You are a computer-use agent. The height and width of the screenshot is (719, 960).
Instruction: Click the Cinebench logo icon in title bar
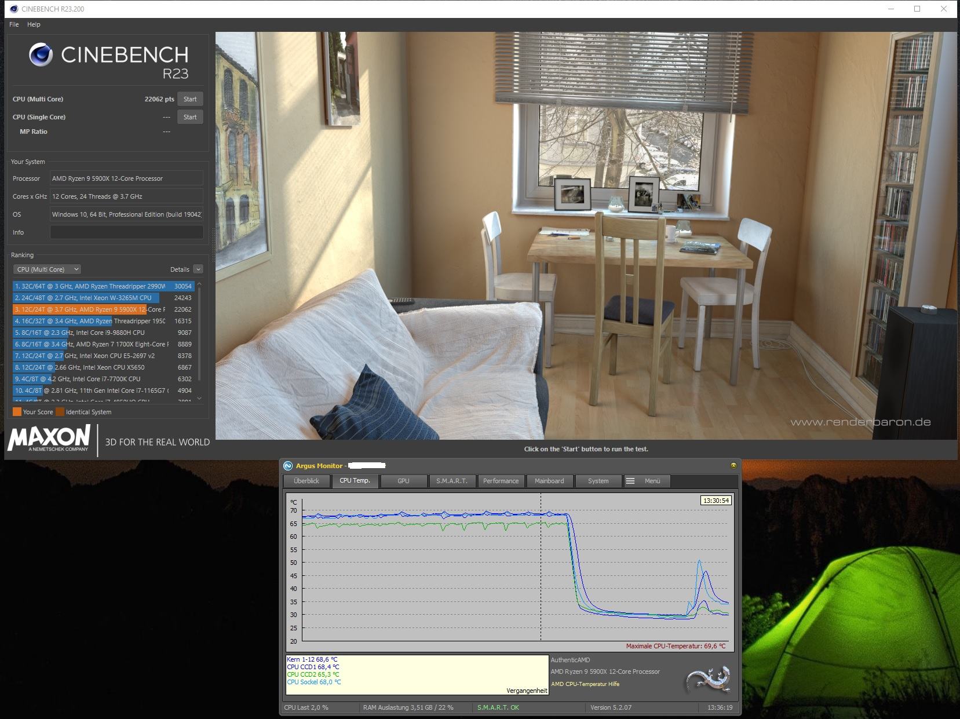pyautogui.click(x=14, y=9)
